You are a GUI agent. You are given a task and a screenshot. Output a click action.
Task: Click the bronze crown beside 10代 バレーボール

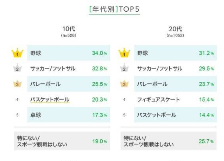click(x=17, y=84)
